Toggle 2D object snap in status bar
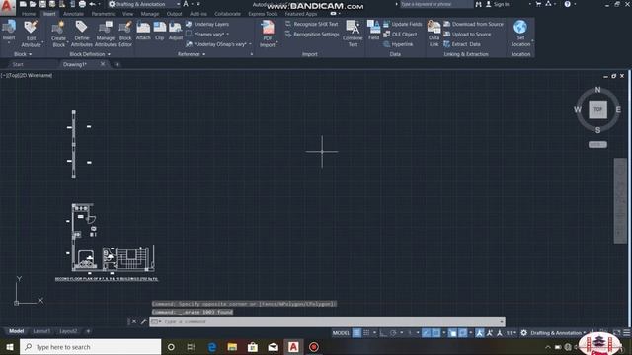This screenshot has height=355, width=632. pyautogui.click(x=436, y=333)
